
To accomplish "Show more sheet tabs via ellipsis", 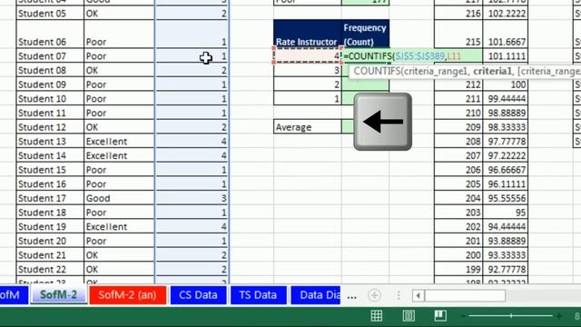I will click(351, 296).
